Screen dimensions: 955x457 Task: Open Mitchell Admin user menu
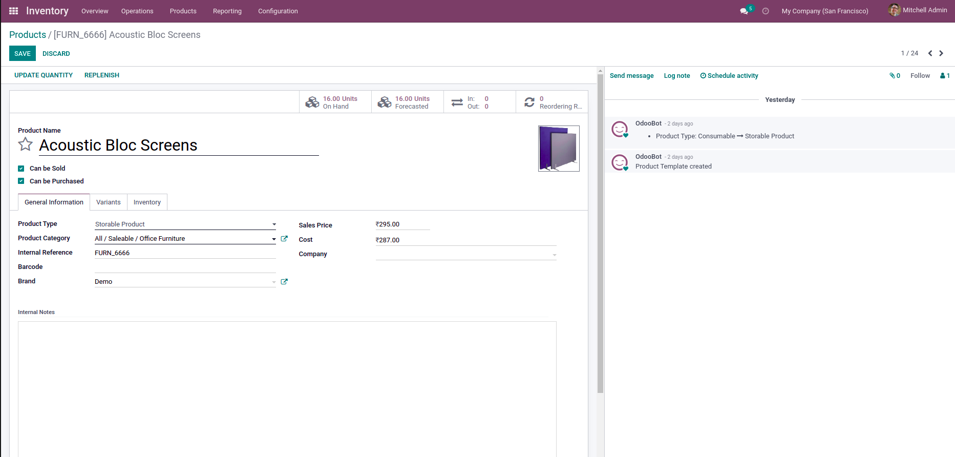918,10
